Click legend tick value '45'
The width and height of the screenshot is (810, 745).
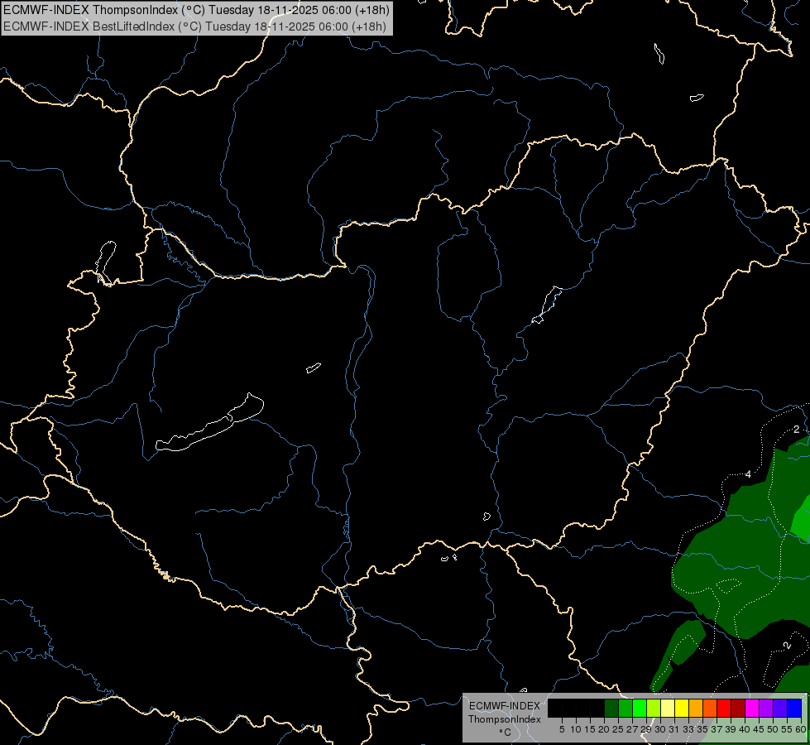(759, 729)
